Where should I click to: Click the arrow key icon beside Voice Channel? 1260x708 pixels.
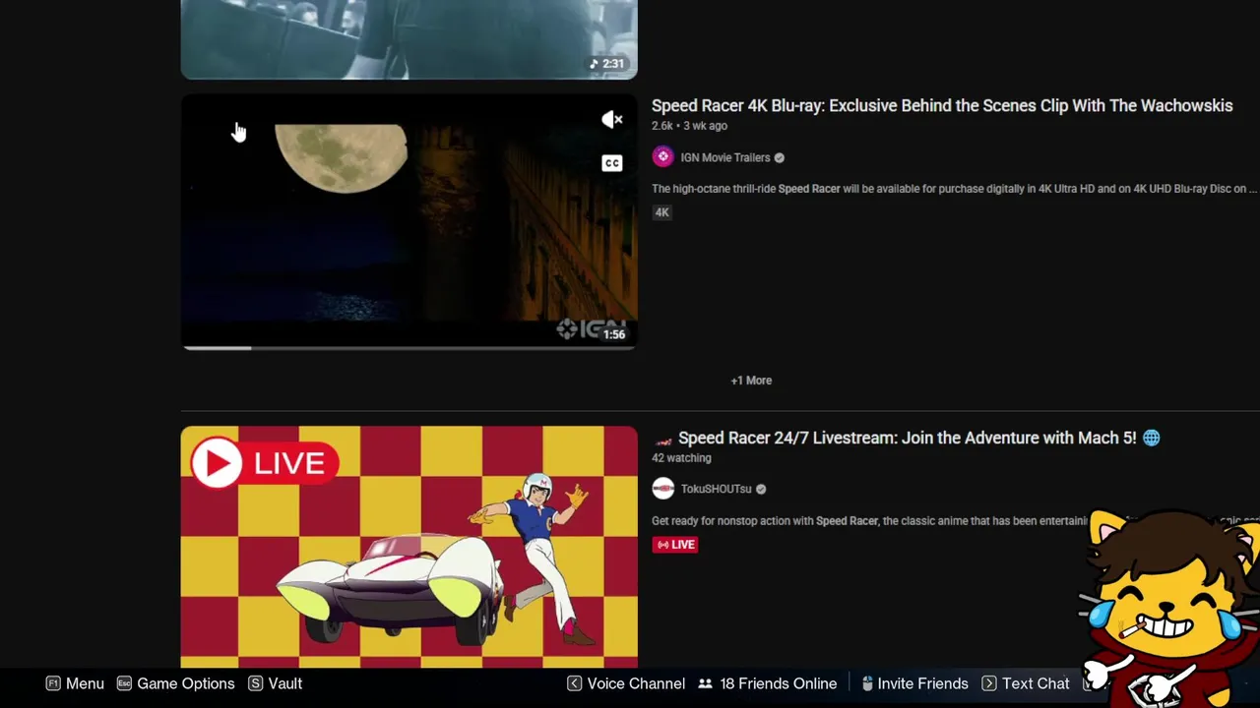(x=575, y=683)
